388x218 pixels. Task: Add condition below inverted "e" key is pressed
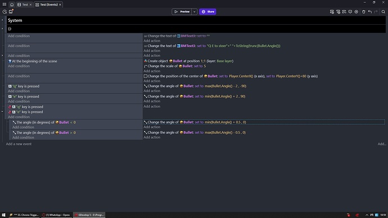pos(19,117)
